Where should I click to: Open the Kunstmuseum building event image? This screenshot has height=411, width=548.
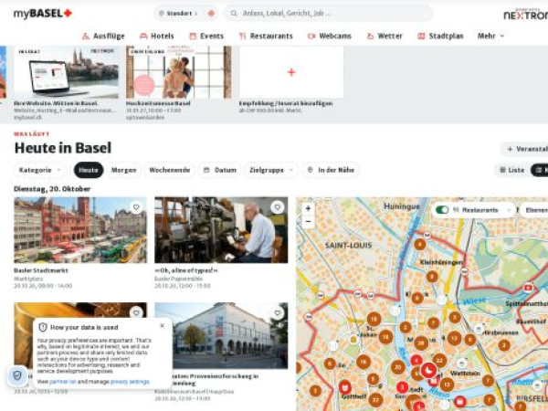click(x=221, y=335)
